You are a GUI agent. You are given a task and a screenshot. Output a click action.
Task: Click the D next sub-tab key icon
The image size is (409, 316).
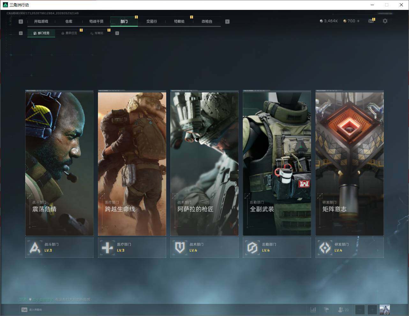tap(117, 33)
